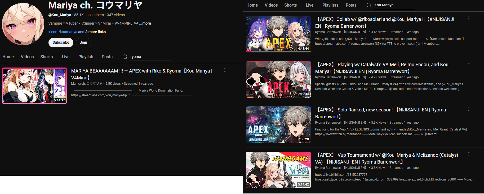Open Solo Ranked, new season title
Image resolution: width=484 pixels, height=194 pixels.
(x=381, y=113)
